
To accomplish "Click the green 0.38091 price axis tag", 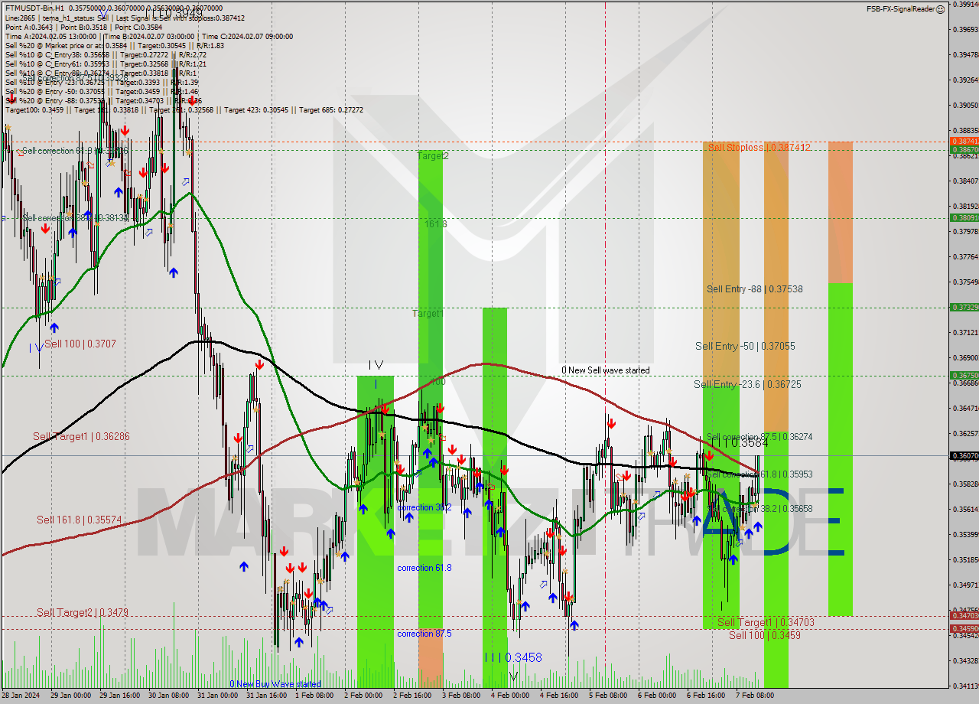I will click(x=964, y=217).
